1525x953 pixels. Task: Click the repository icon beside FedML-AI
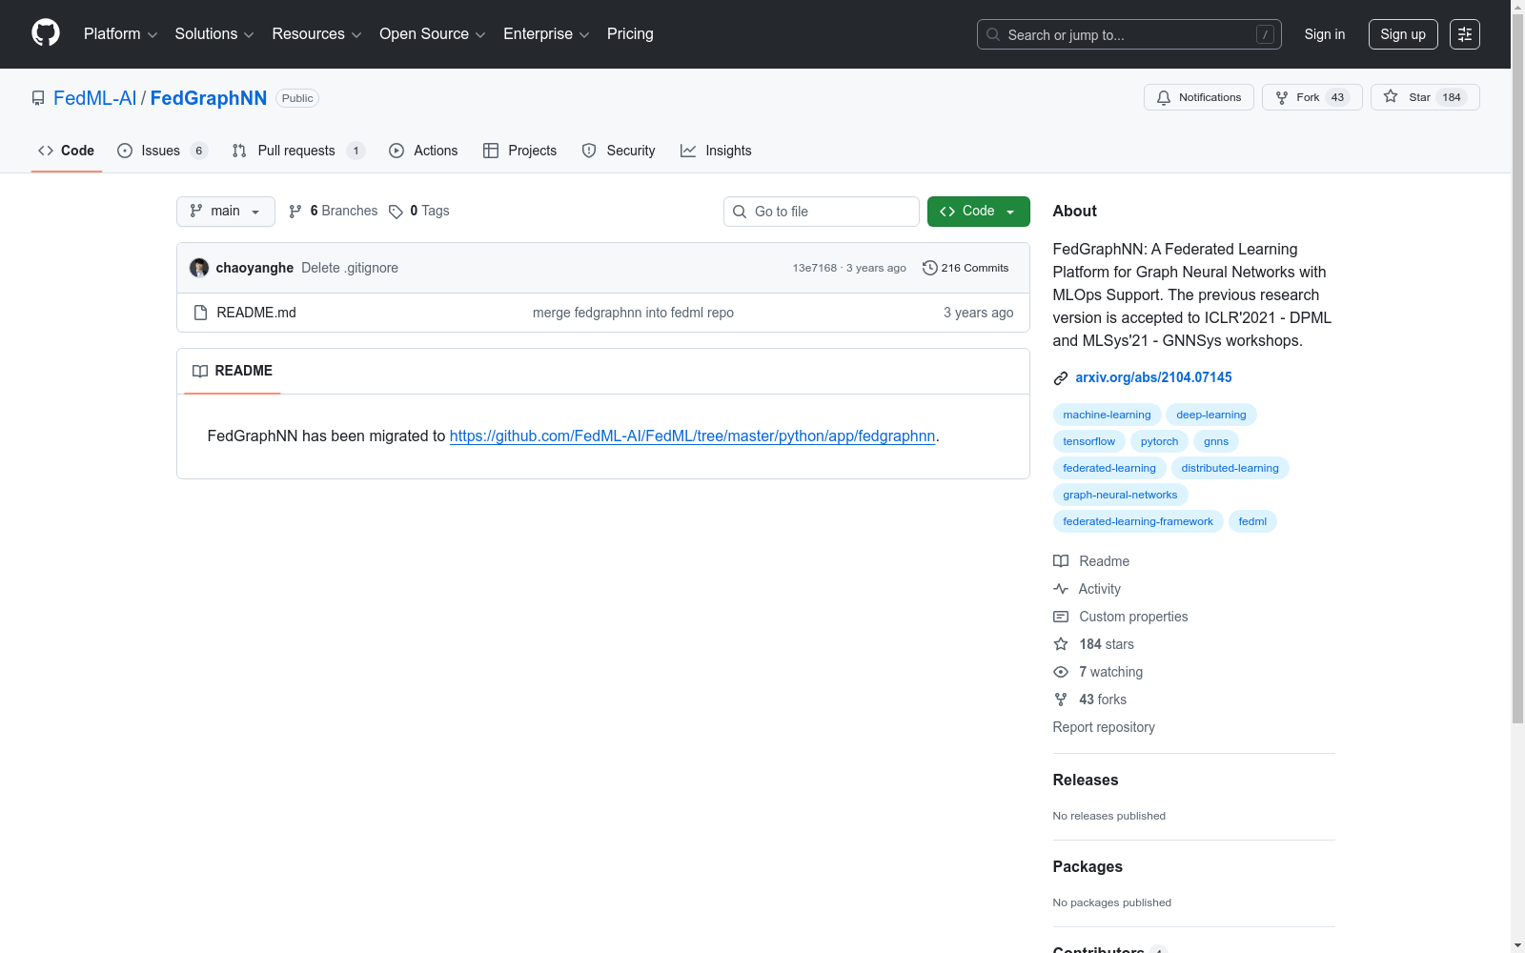pyautogui.click(x=38, y=98)
